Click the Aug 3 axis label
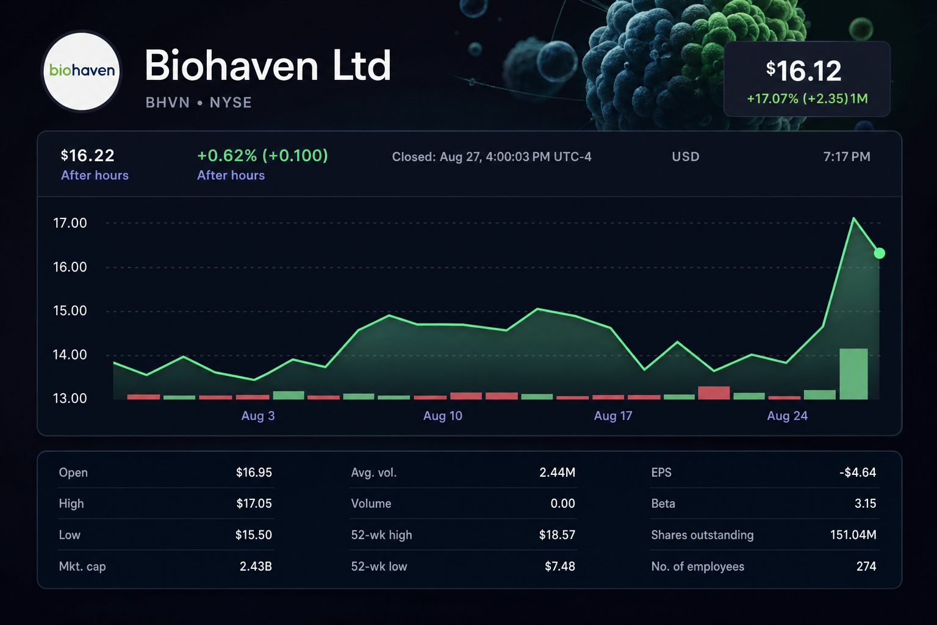This screenshot has width=937, height=625. coord(258,416)
